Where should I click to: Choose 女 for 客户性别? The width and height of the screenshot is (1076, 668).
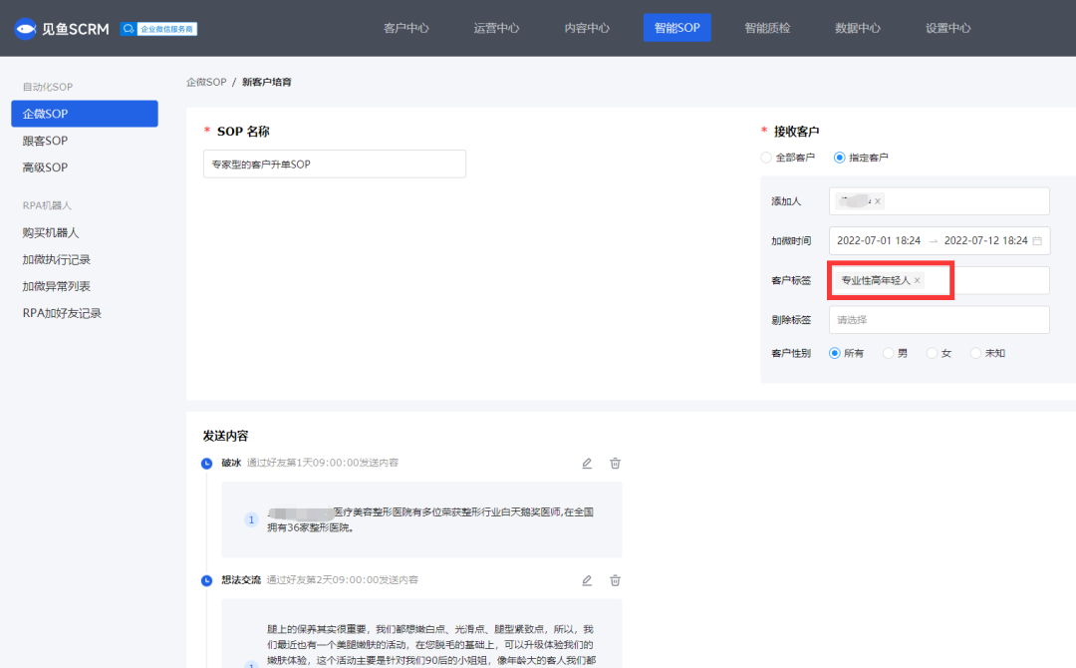(x=932, y=353)
